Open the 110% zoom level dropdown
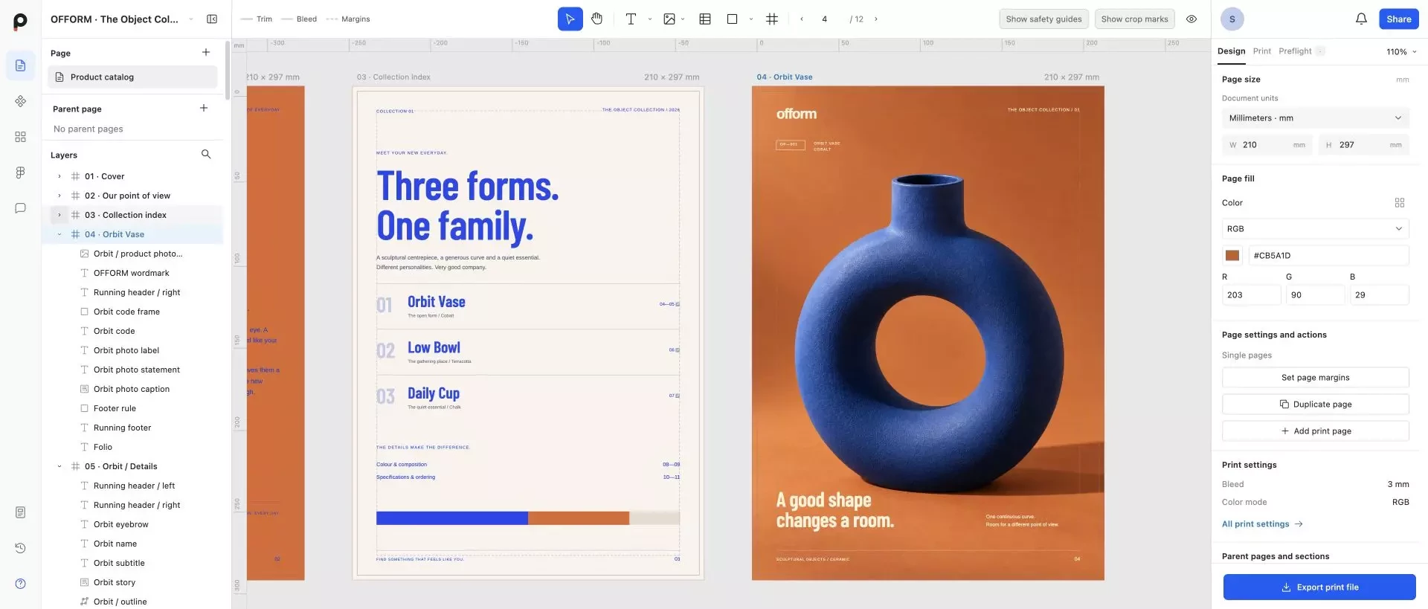 [1401, 52]
